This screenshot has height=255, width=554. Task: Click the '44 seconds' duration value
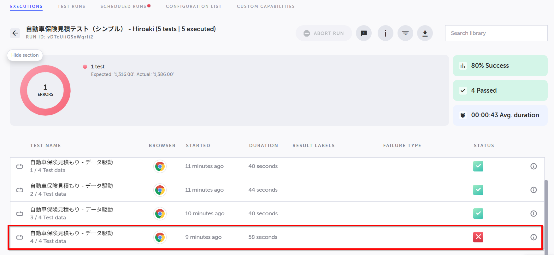tap(263, 190)
